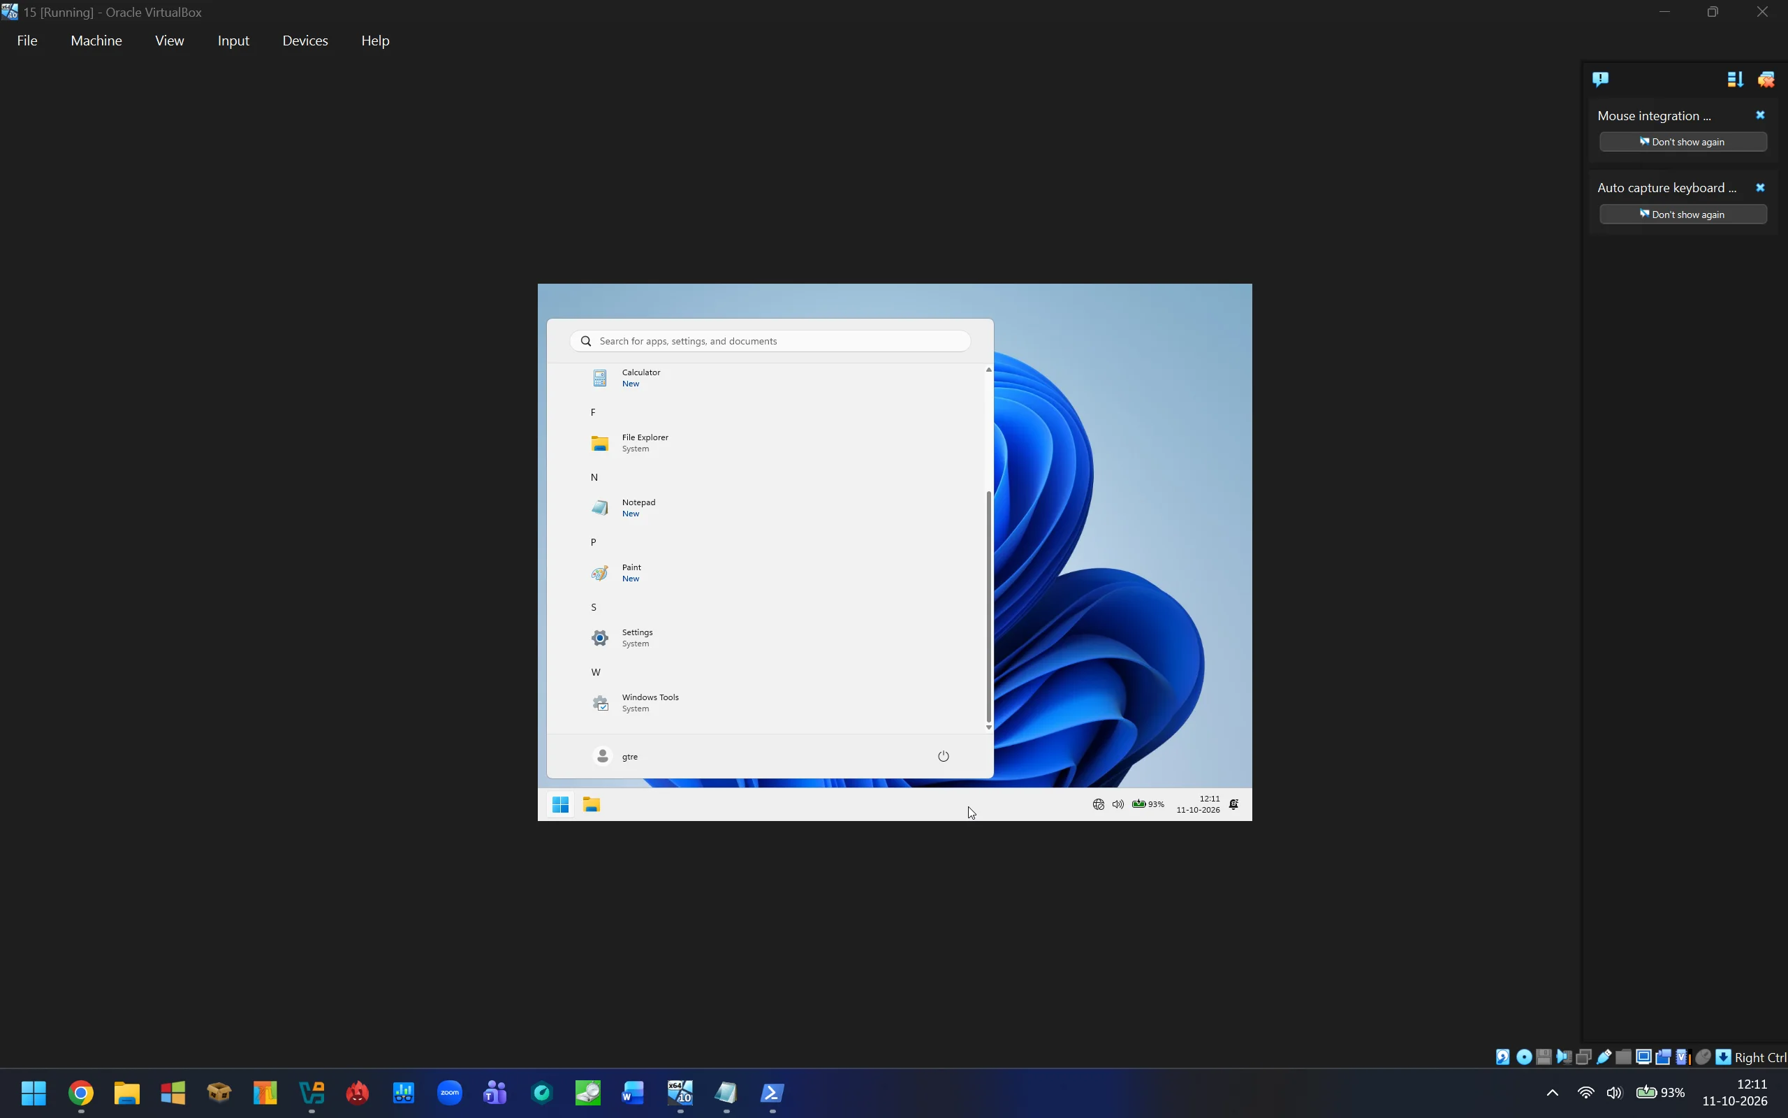Click the VirtualBox display status icon

pyautogui.click(x=1644, y=1057)
